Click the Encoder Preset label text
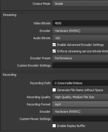Image resolution: width=108 pixels, height=132 pixels. tap(40, 58)
